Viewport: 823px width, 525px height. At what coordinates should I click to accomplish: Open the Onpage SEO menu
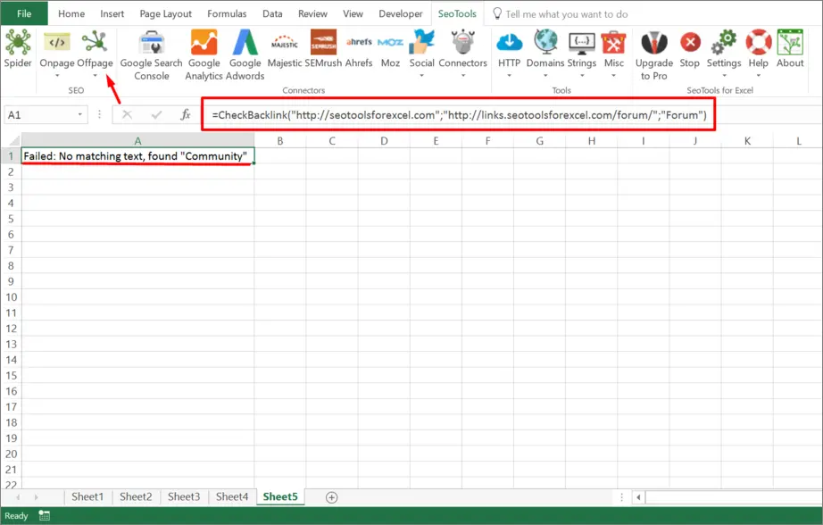[x=57, y=54]
